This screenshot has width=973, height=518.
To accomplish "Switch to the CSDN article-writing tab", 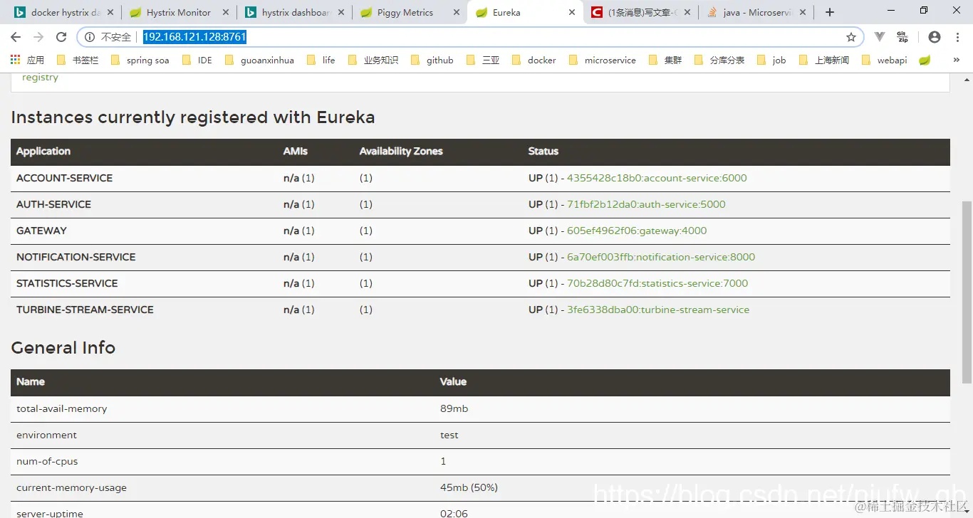I will coord(641,12).
